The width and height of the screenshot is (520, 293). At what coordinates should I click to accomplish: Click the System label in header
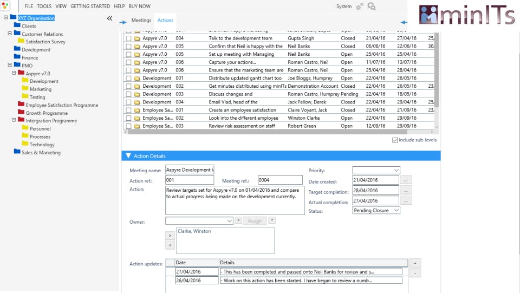click(344, 6)
